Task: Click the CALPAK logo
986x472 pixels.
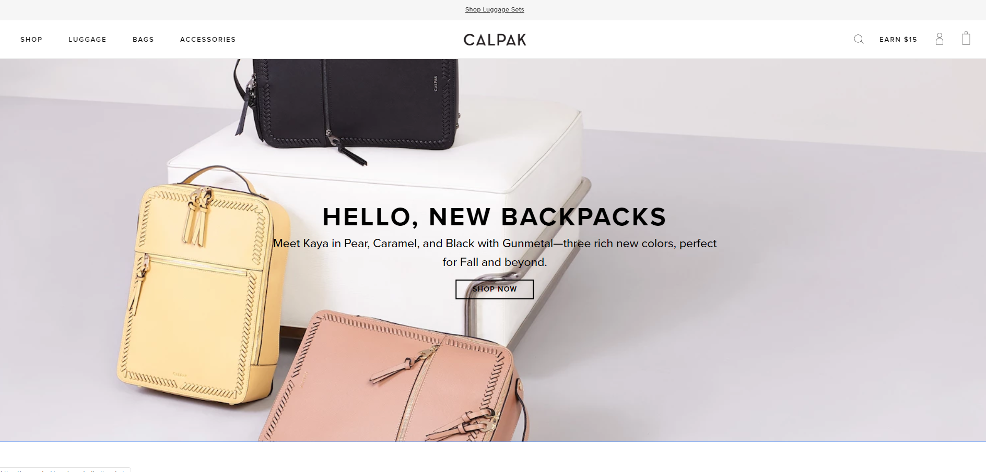Action: tap(495, 40)
